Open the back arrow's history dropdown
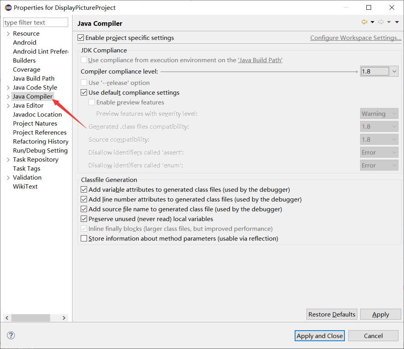404x349 pixels. pyautogui.click(x=373, y=22)
